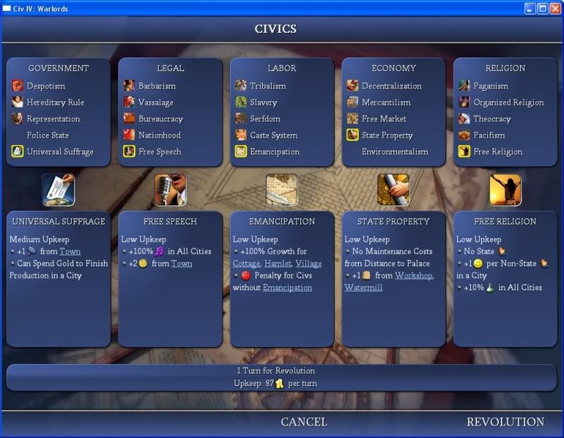Image resolution: width=564 pixels, height=438 pixels.
Task: Pick Tribalism in the Labor column
Action: (268, 86)
